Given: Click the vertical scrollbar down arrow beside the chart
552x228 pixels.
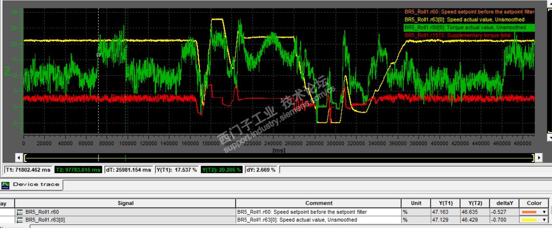Looking at the screenshot, I should [x=549, y=137].
